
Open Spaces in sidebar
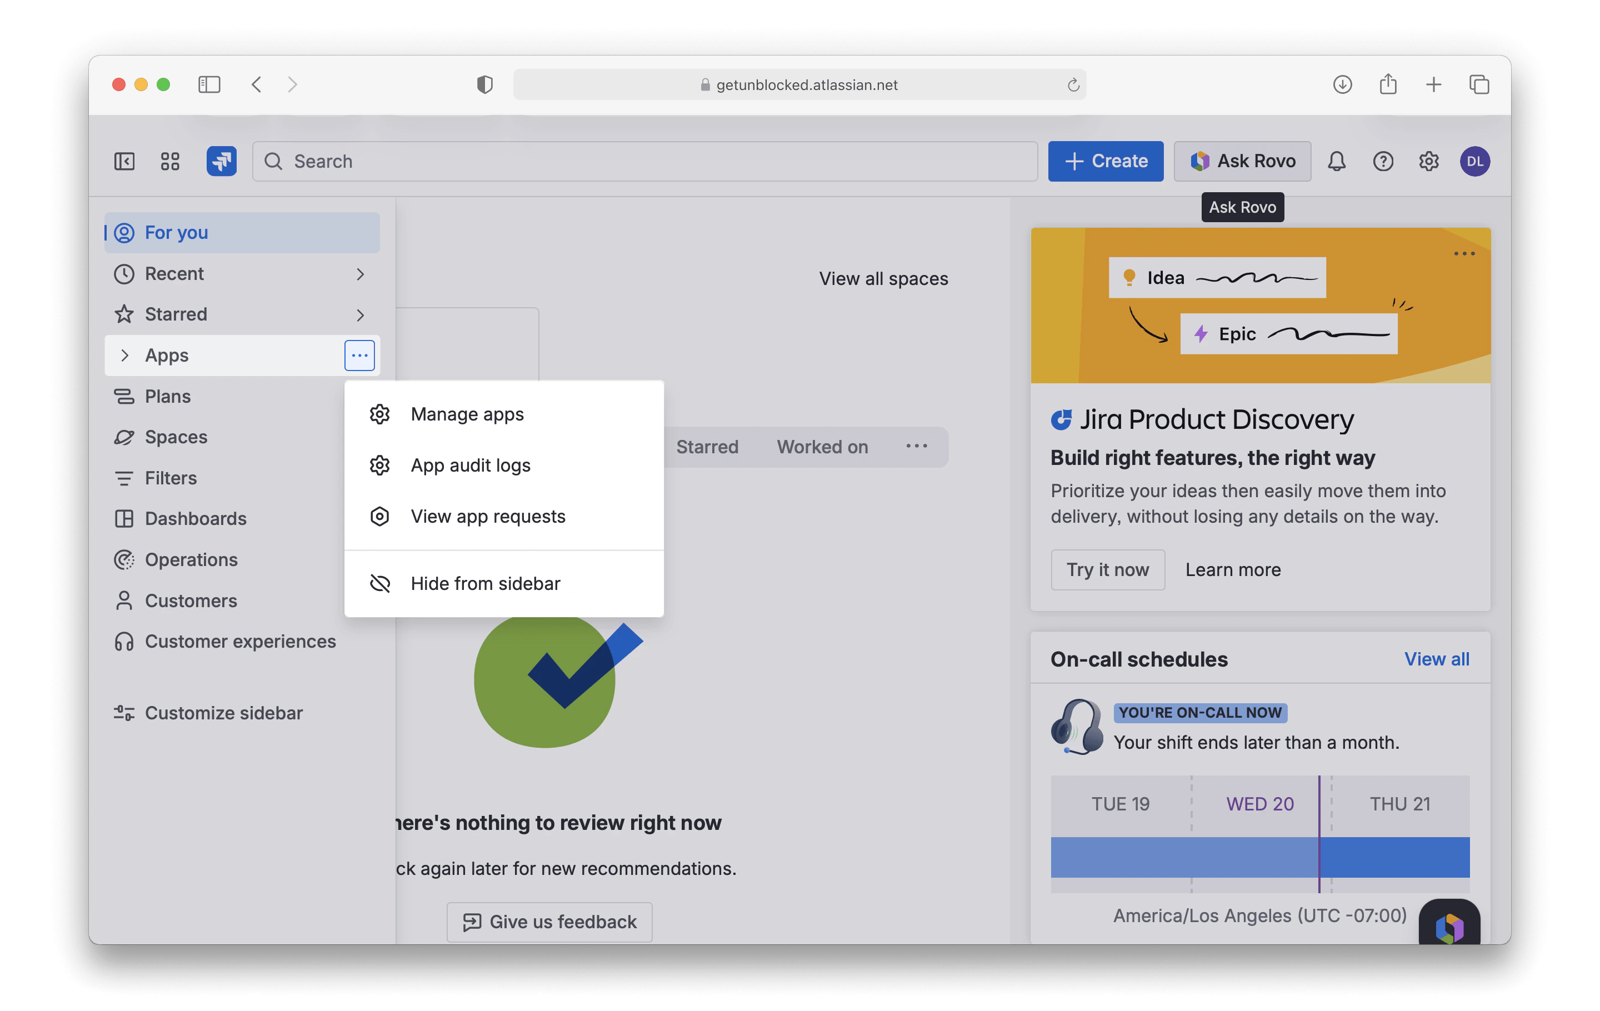(242, 437)
